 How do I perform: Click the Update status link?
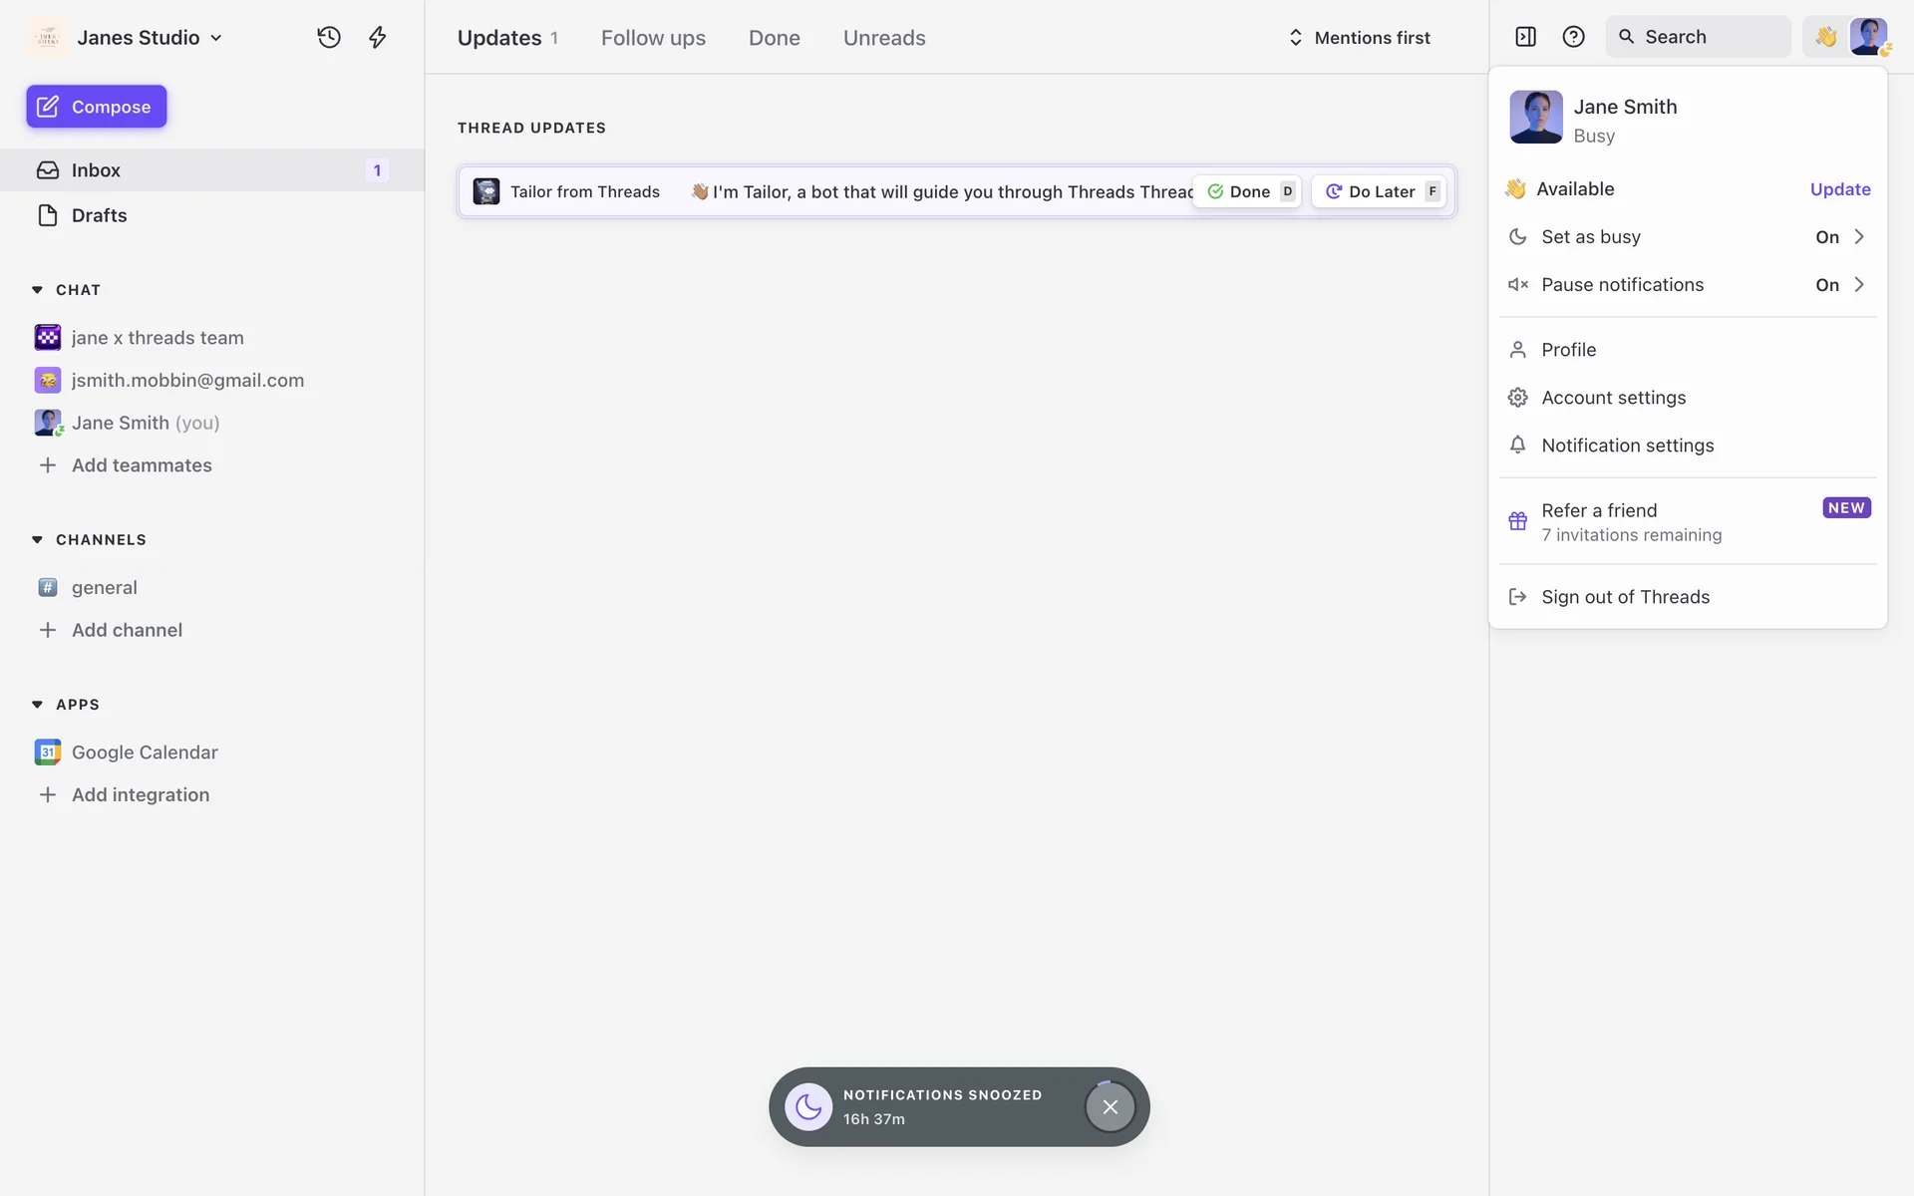pyautogui.click(x=1839, y=189)
